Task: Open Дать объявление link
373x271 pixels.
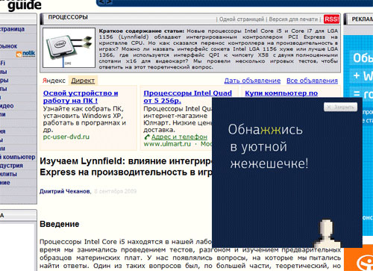Action: (252, 81)
